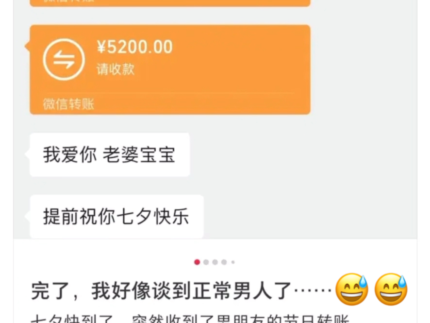This screenshot has height=323, width=430.
Task: Tap the post description about 七夕 transfer
Action: pyautogui.click(x=190, y=319)
